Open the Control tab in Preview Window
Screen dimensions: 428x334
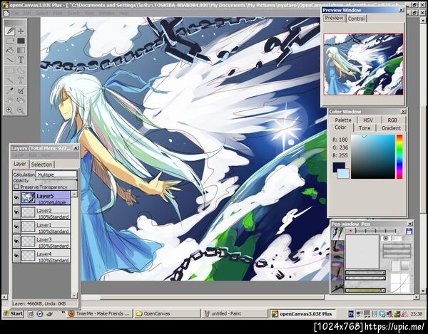click(356, 19)
